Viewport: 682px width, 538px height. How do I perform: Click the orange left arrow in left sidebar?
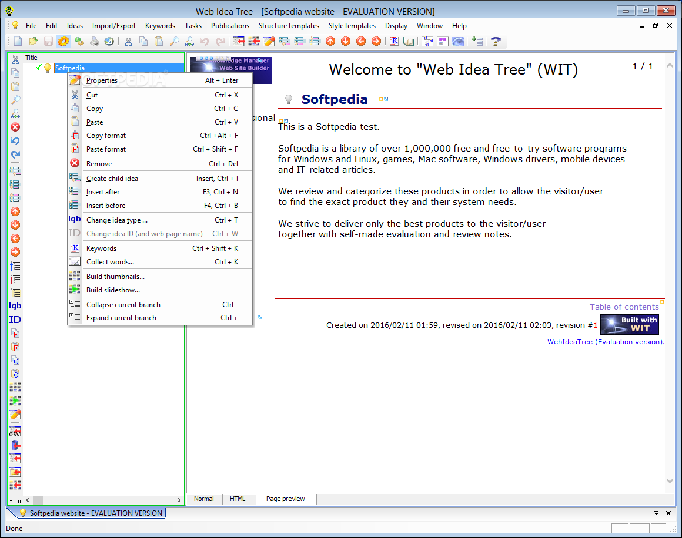coord(15,238)
